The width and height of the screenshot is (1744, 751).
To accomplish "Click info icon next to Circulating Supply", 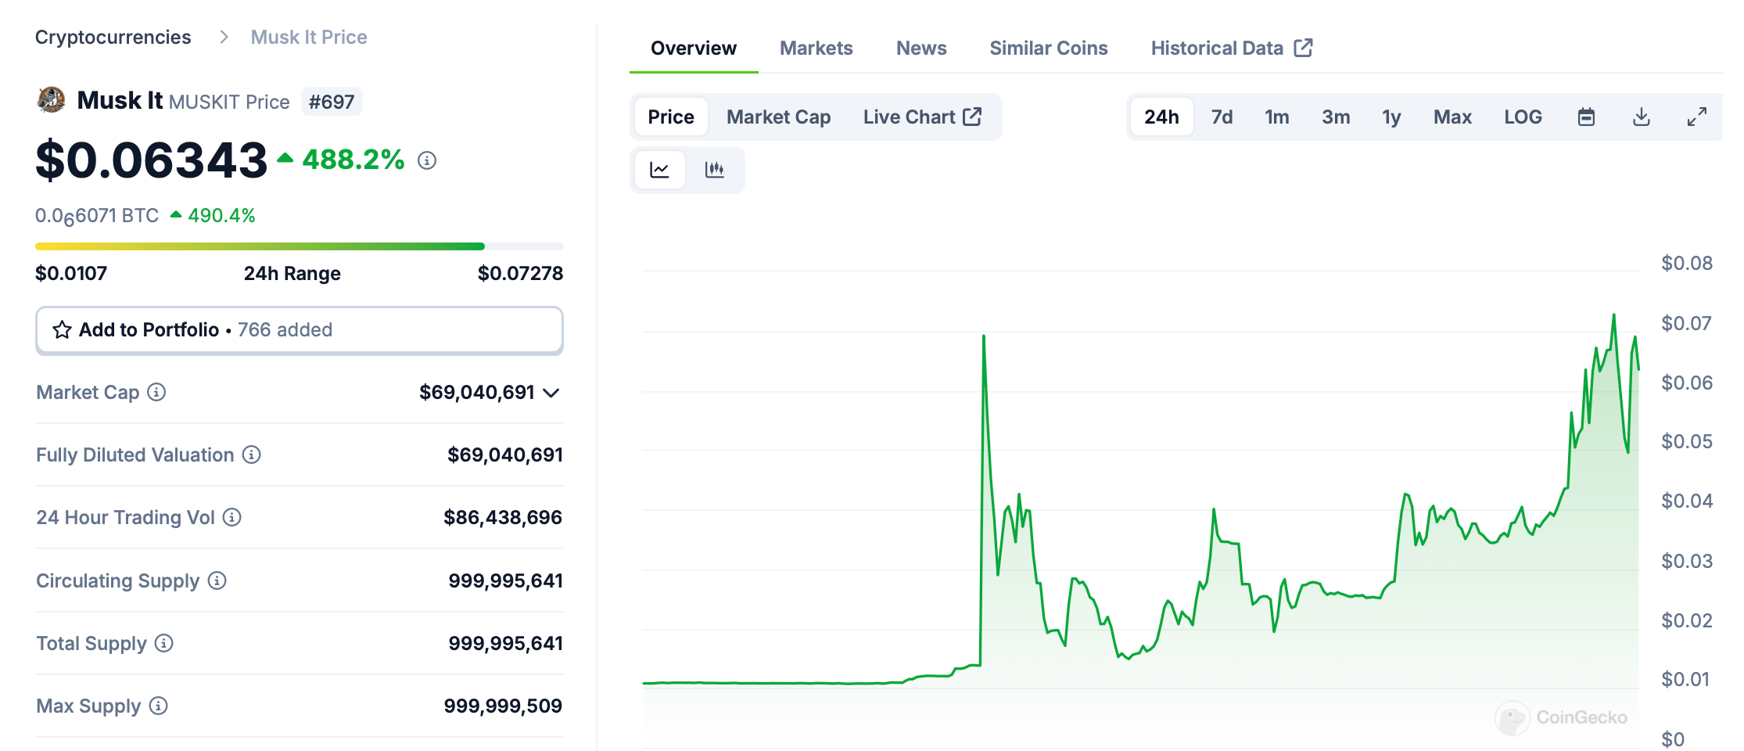I will tap(217, 580).
